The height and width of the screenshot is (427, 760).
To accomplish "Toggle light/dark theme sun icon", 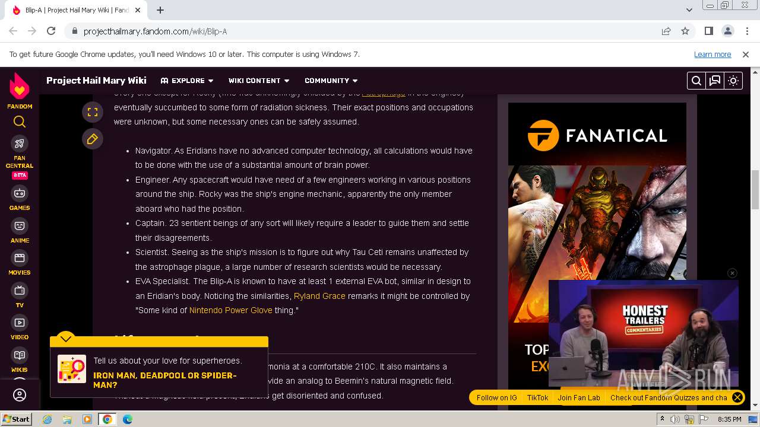I will coord(733,81).
